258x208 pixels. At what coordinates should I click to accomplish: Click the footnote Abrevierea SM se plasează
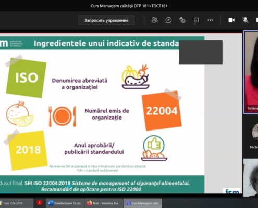(x=97, y=166)
